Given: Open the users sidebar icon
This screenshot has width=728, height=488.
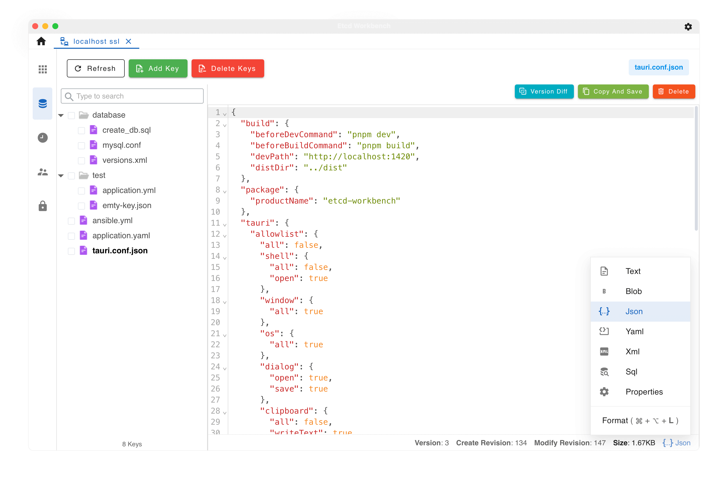Looking at the screenshot, I should [43, 172].
